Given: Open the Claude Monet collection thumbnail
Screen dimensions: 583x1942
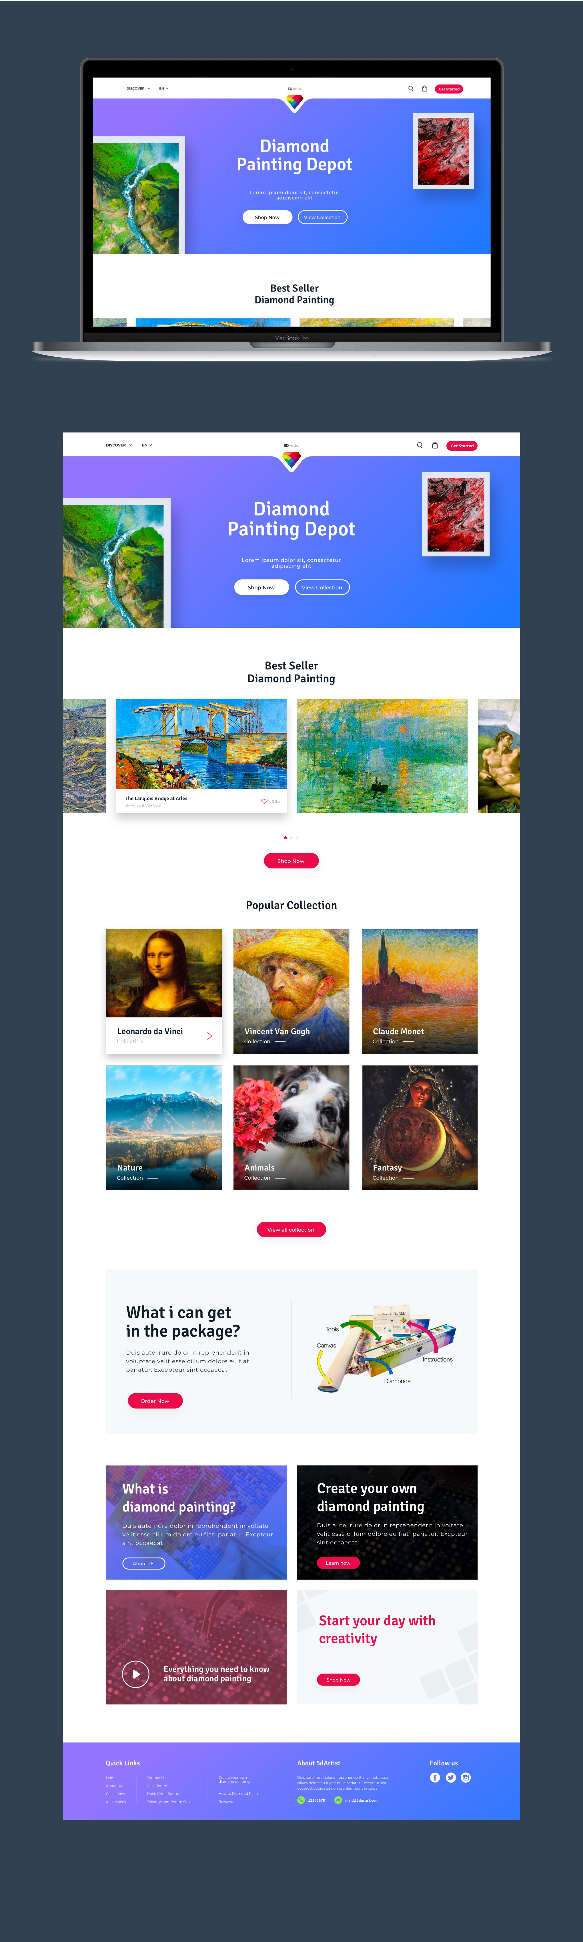Looking at the screenshot, I should (x=419, y=991).
